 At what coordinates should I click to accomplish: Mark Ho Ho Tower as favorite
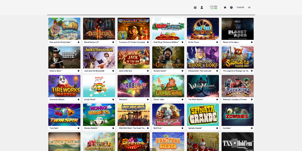click(217, 42)
